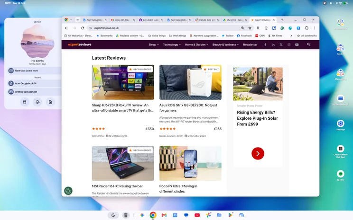Go back to the previous page
This screenshot has height=220, width=353.
(66, 28)
